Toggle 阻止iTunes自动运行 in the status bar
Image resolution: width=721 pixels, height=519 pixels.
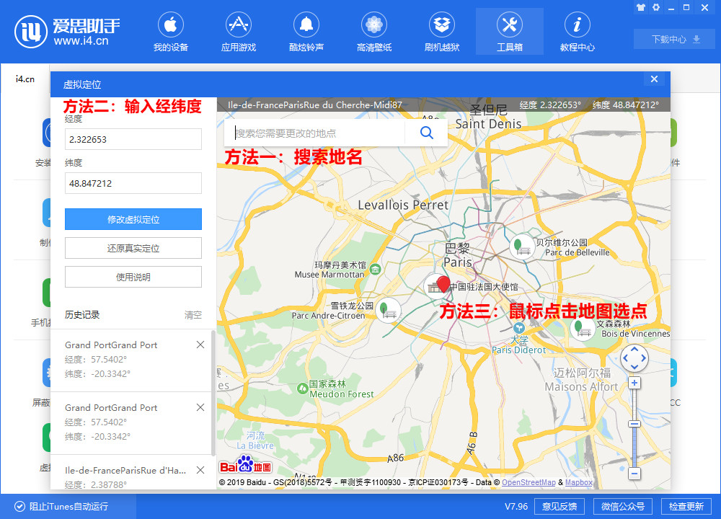point(19,507)
